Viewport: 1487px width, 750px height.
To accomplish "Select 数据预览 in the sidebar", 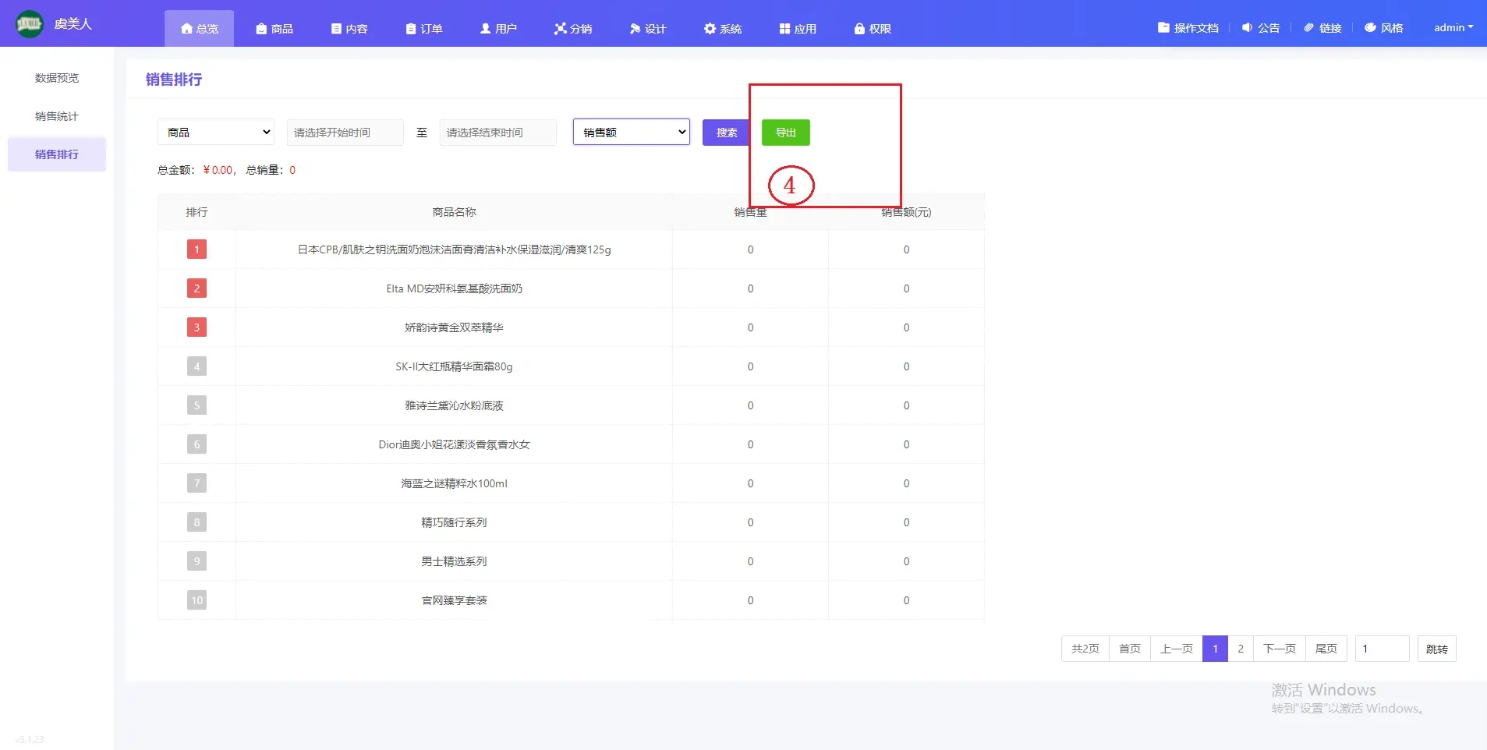I will click(57, 78).
